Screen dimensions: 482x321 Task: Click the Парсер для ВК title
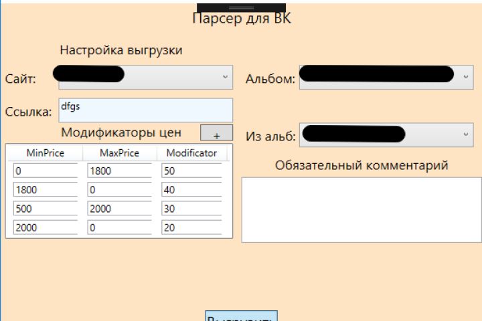(x=241, y=19)
